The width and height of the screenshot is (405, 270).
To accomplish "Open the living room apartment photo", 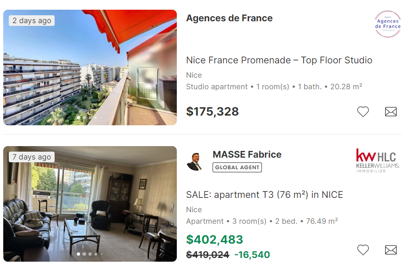I will pyautogui.click(x=90, y=204).
